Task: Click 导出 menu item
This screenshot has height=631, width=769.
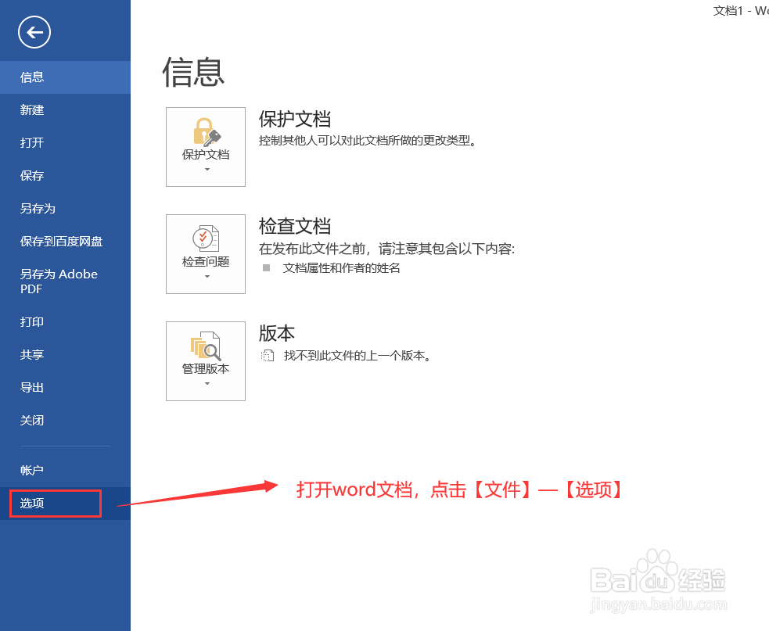Action: pyautogui.click(x=65, y=387)
